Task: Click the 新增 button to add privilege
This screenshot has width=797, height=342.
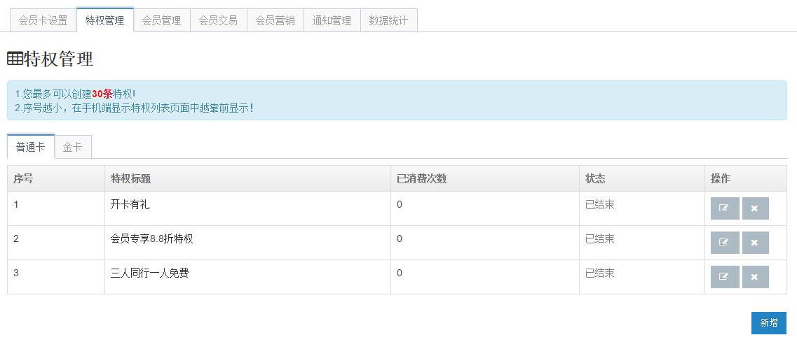Action: [768, 322]
